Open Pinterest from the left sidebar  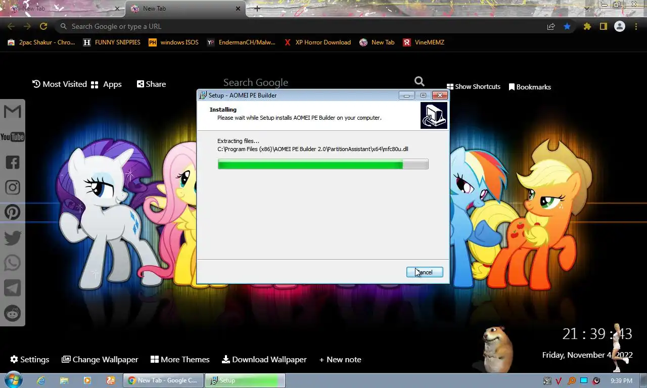(13, 212)
